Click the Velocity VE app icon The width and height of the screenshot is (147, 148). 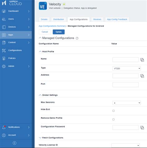pos(43,6)
